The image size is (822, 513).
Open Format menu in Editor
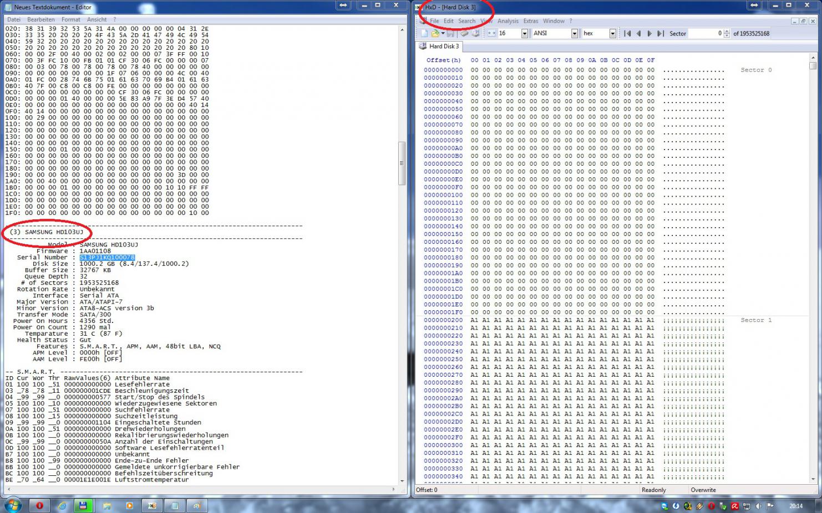71,19
